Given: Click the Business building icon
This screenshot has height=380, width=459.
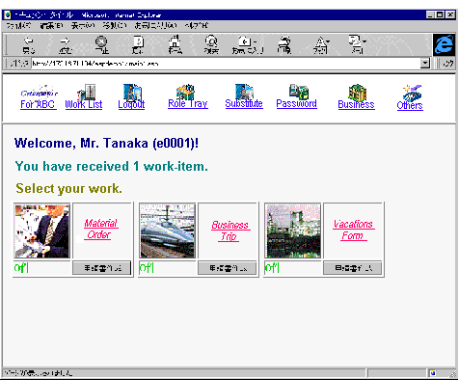Looking at the screenshot, I should 358,93.
